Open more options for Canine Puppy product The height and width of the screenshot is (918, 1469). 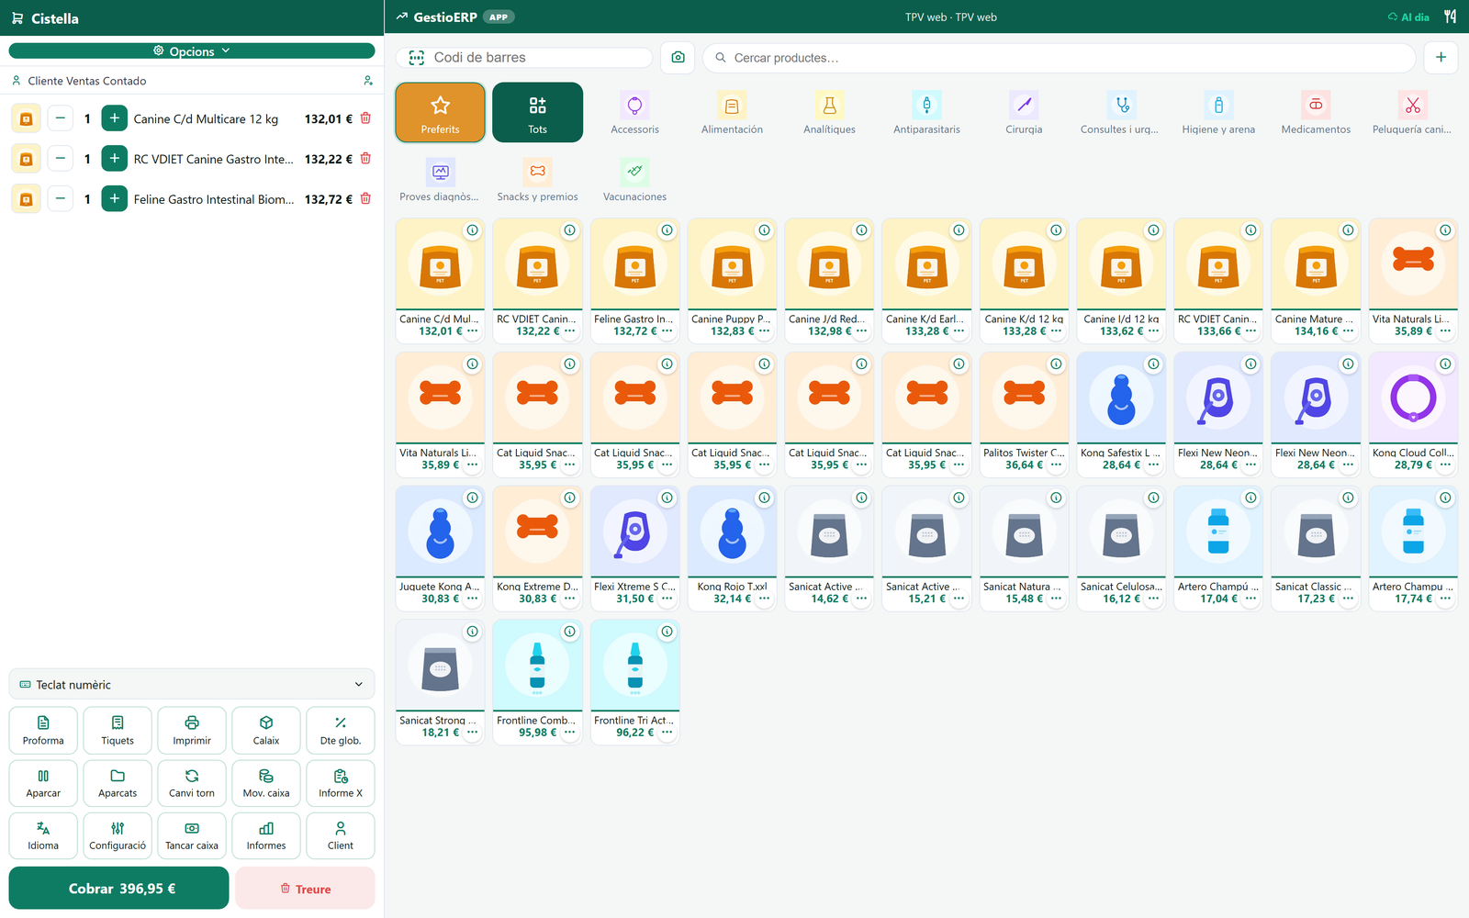(764, 331)
